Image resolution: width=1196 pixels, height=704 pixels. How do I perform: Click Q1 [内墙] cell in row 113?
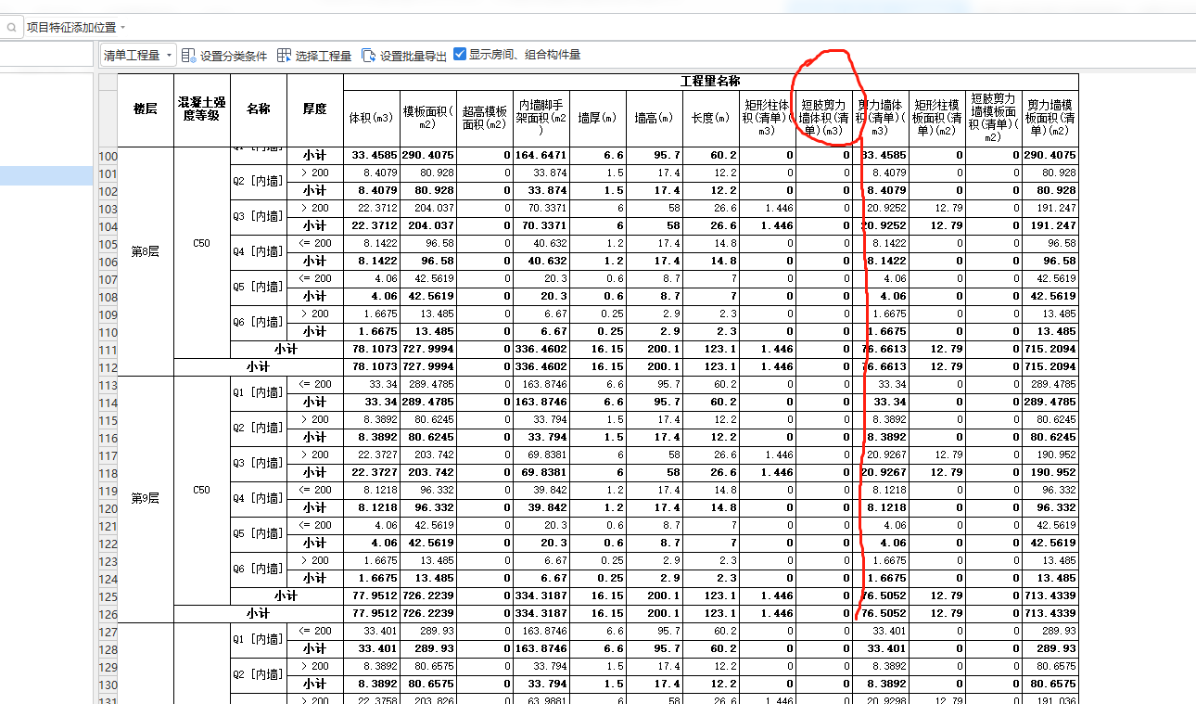click(259, 393)
